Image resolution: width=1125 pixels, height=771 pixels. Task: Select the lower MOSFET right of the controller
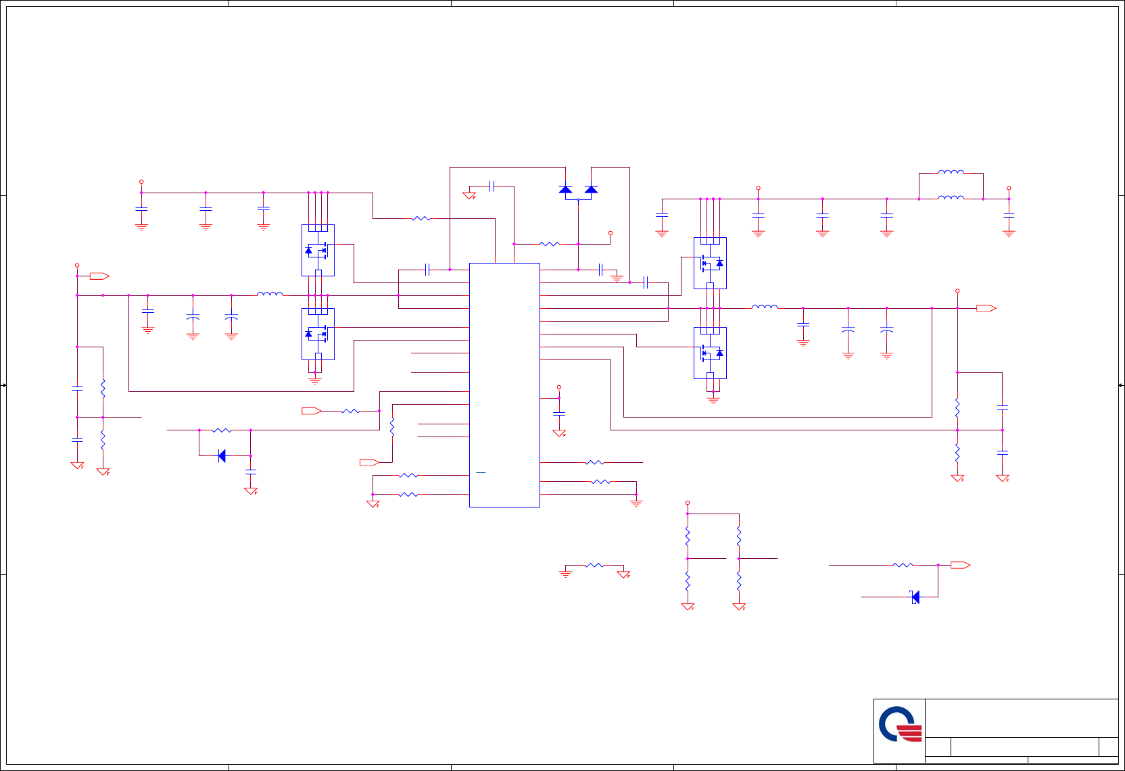[710, 353]
